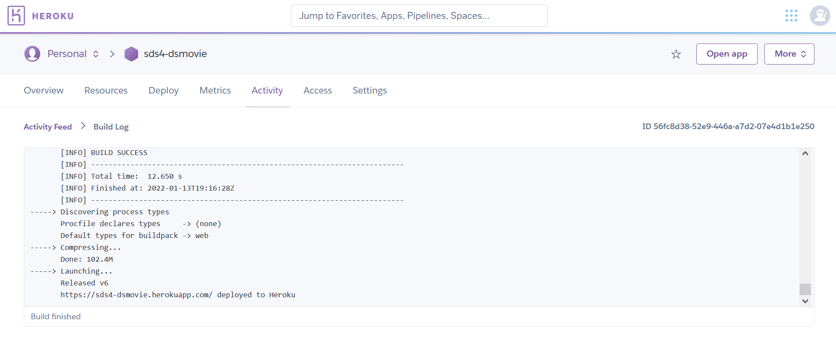Open the Settings tab
This screenshot has height=339, width=836.
point(370,90)
